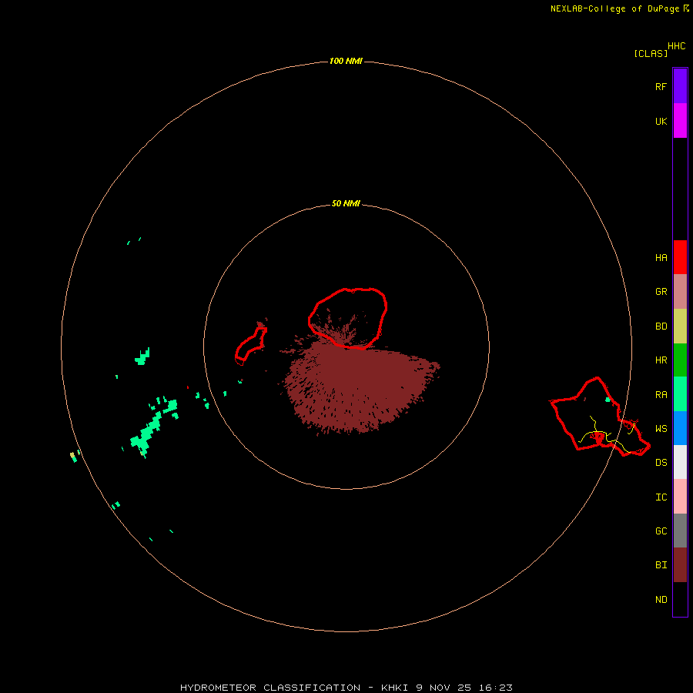This screenshot has height=693, width=693.
Task: Click the BD legend label
Action: pyautogui.click(x=661, y=326)
